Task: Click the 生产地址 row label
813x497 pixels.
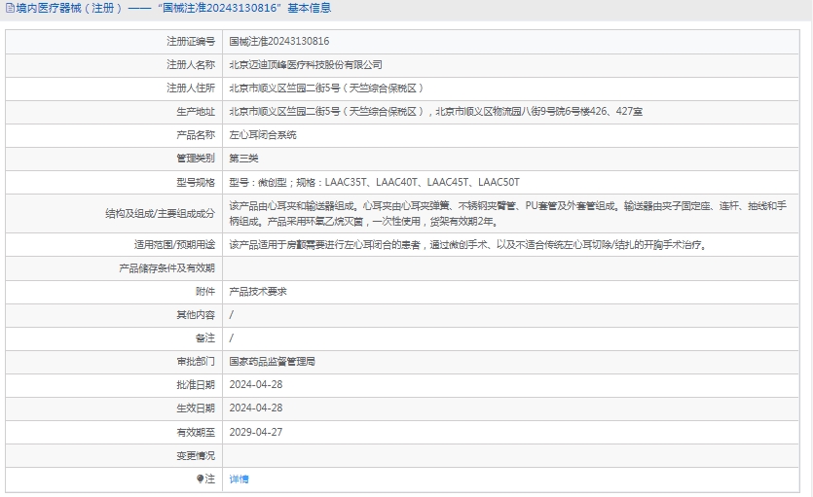Action: click(x=196, y=112)
